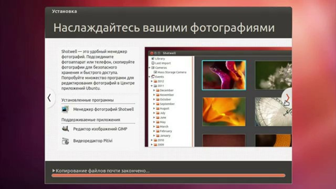
Task: Close the Shotwell window via red button
Action: coord(152,53)
